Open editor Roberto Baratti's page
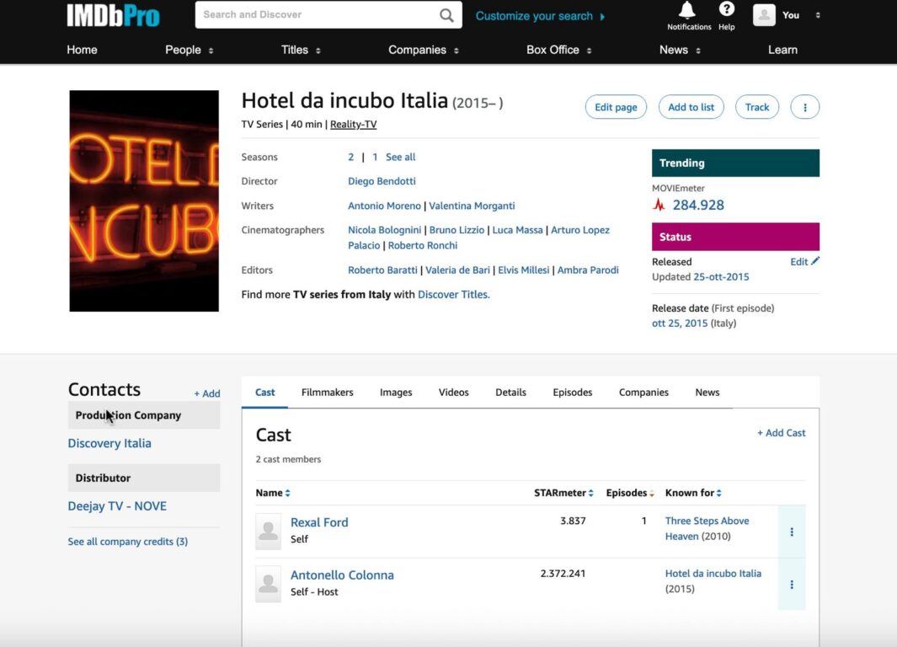Screen dimensions: 897x647 click(x=382, y=270)
